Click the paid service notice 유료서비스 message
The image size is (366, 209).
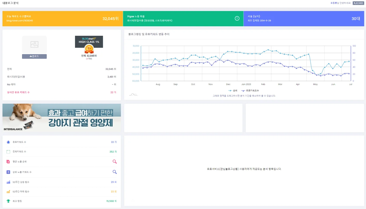[244, 169]
